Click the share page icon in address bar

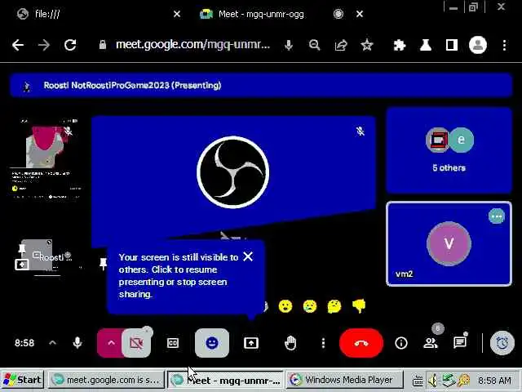click(x=341, y=45)
